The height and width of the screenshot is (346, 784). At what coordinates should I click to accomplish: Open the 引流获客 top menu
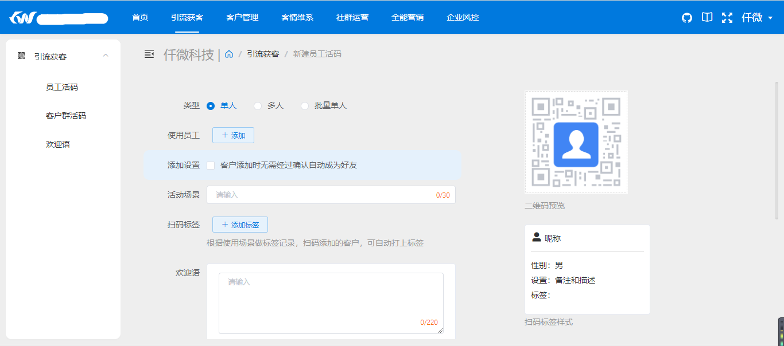187,17
